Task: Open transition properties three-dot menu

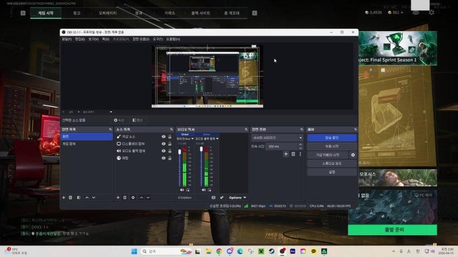Action: 300,154
